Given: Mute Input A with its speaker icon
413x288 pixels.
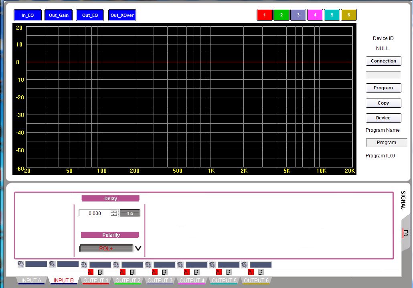Looking at the screenshot, I should coord(20,264).
